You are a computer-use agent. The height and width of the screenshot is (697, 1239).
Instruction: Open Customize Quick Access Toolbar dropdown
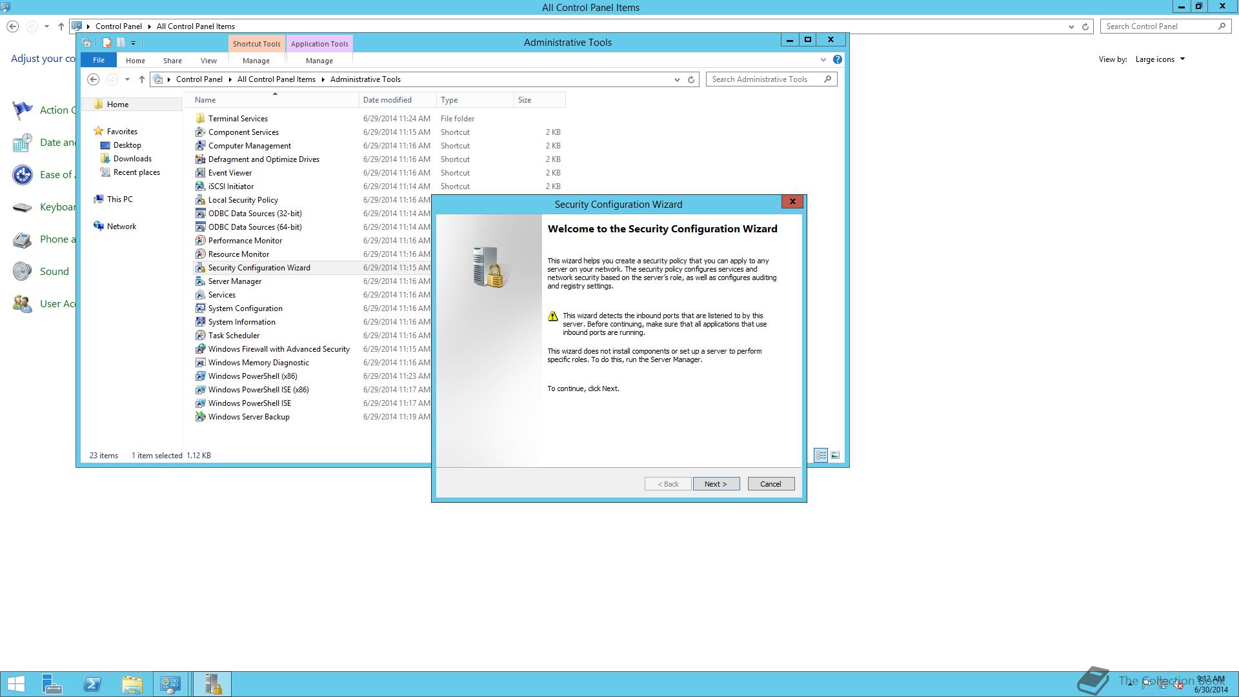tap(134, 43)
